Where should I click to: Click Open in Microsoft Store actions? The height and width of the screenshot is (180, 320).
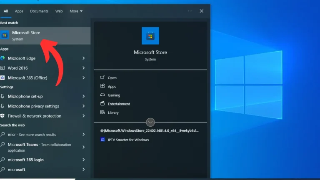pyautogui.click(x=112, y=78)
